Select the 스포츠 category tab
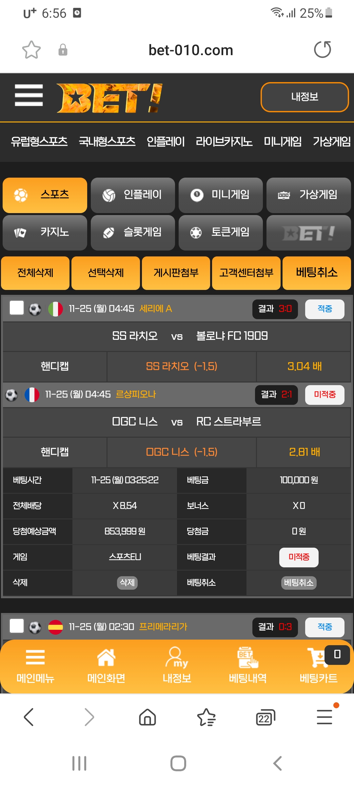 pyautogui.click(x=45, y=195)
